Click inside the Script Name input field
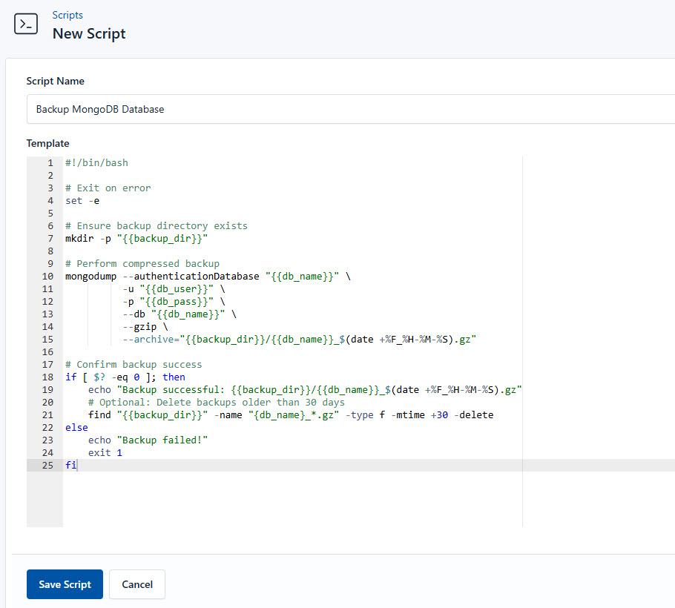 (223, 108)
